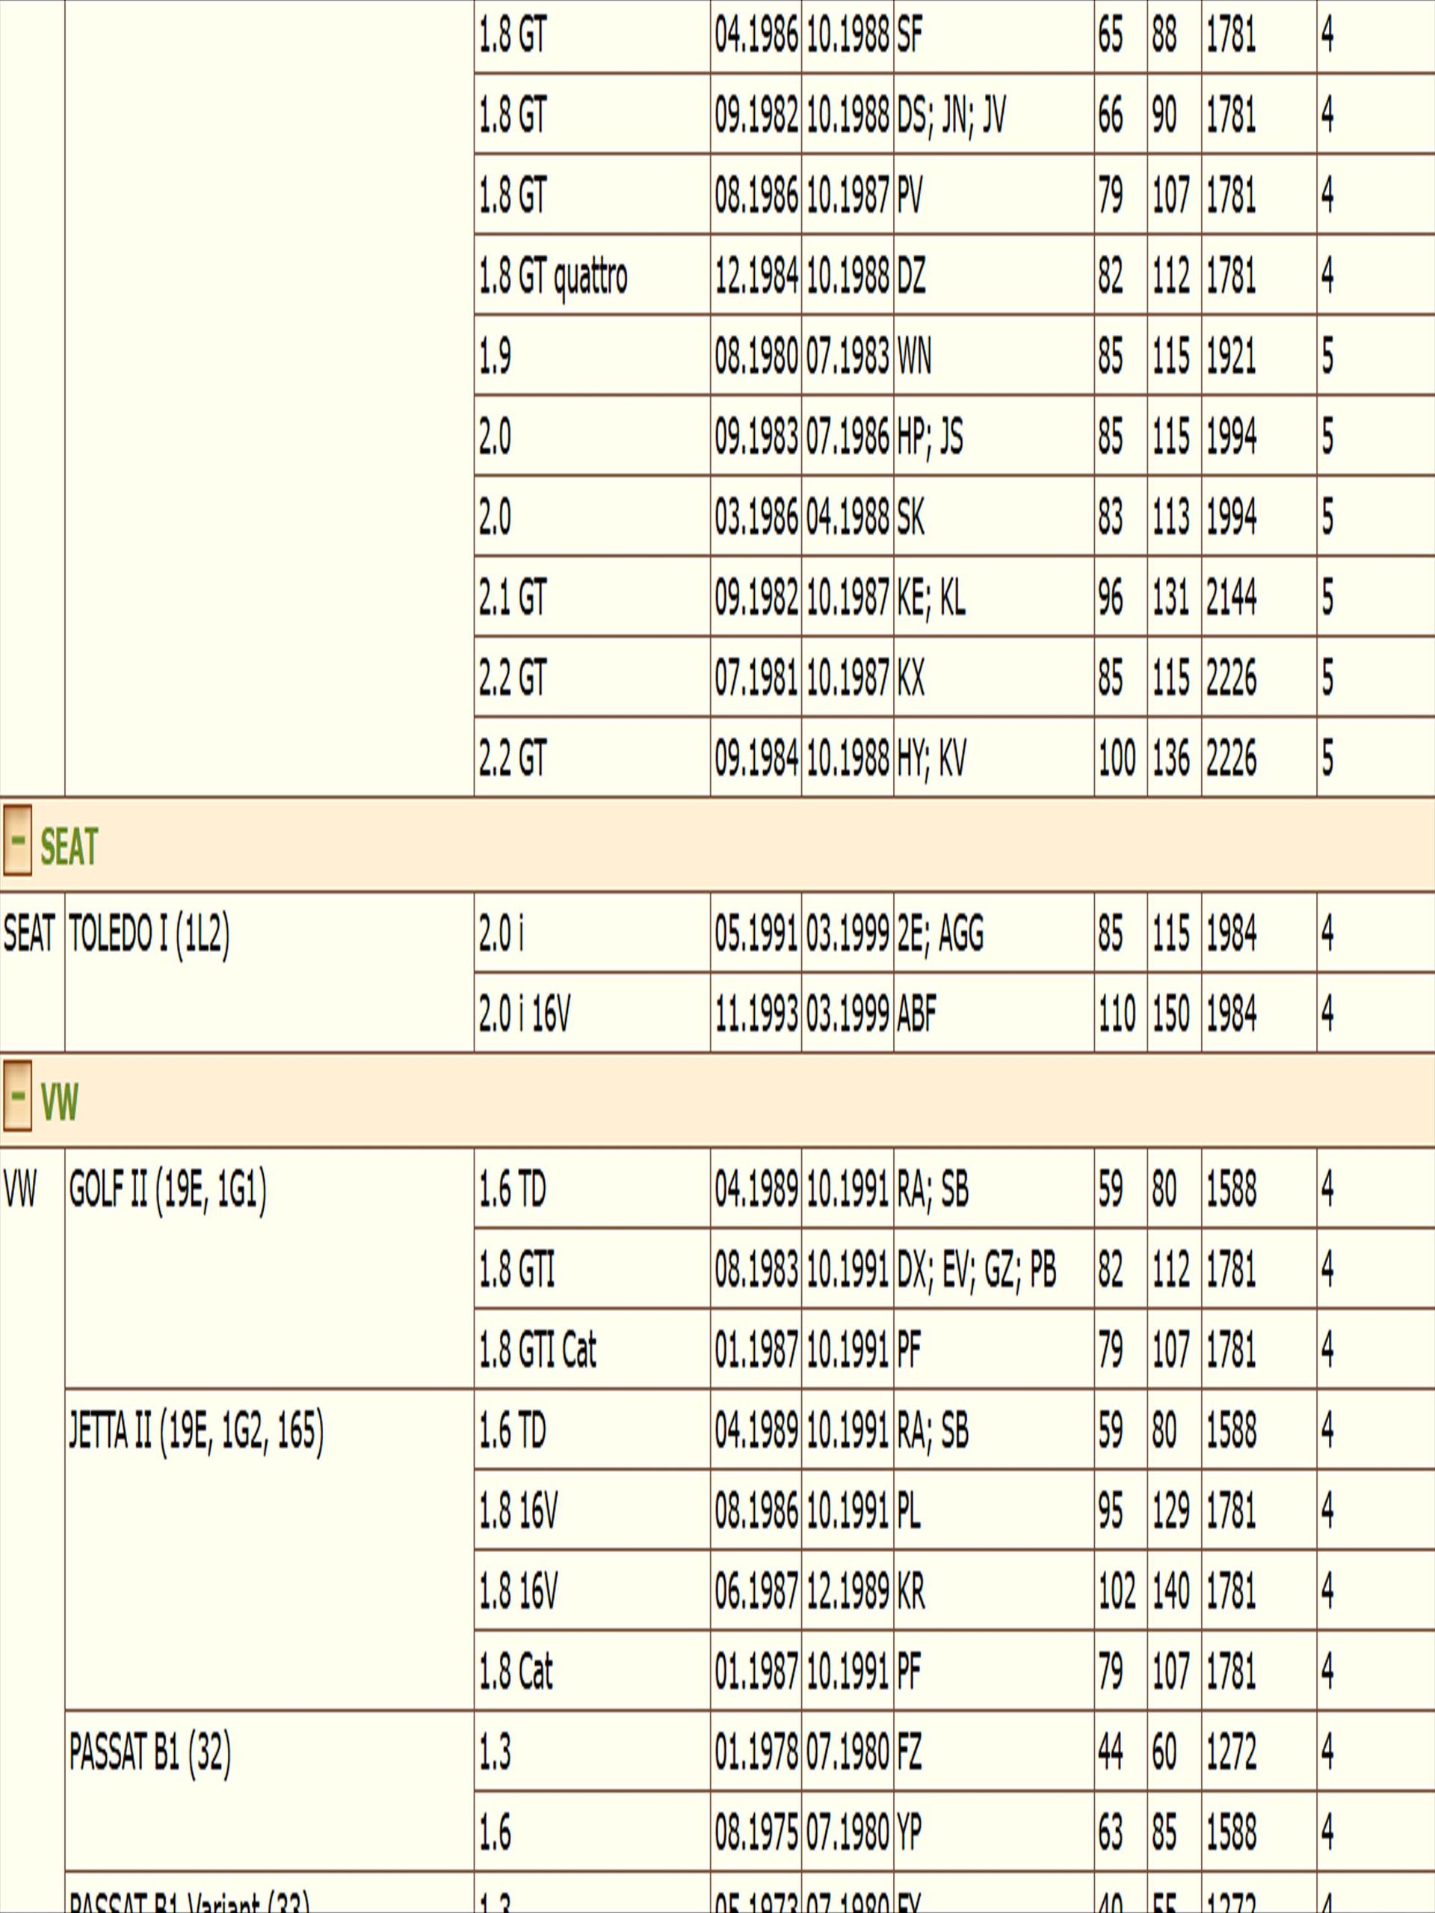Click start date 08.1975
Image resolution: width=1435 pixels, height=1913 pixels.
[x=756, y=1831]
